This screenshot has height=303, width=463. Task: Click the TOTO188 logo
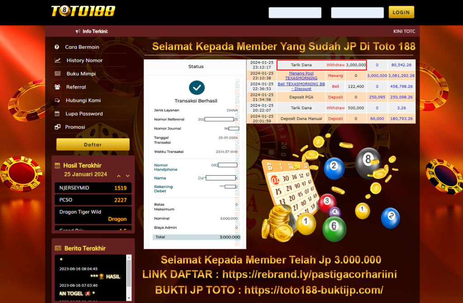point(83,11)
